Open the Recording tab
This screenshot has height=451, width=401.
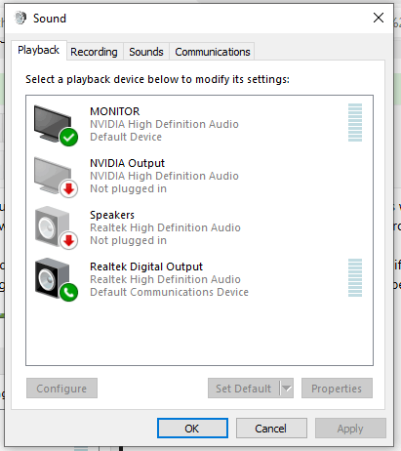tap(94, 52)
